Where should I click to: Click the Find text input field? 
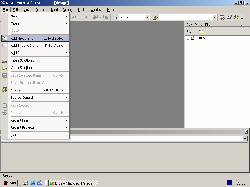[186, 17]
